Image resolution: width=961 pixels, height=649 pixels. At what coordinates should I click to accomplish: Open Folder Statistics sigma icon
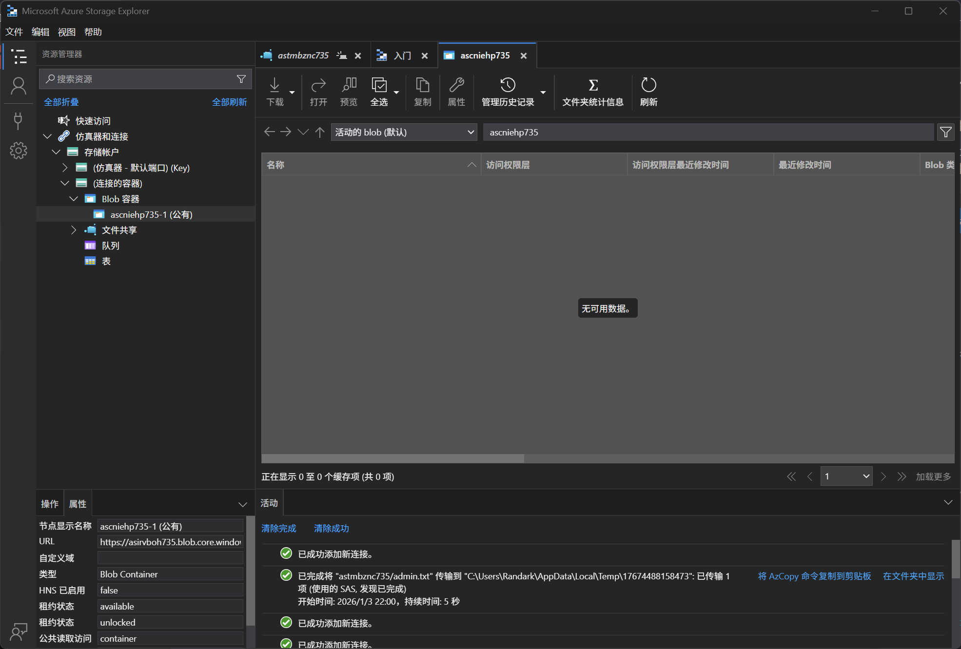pyautogui.click(x=593, y=86)
